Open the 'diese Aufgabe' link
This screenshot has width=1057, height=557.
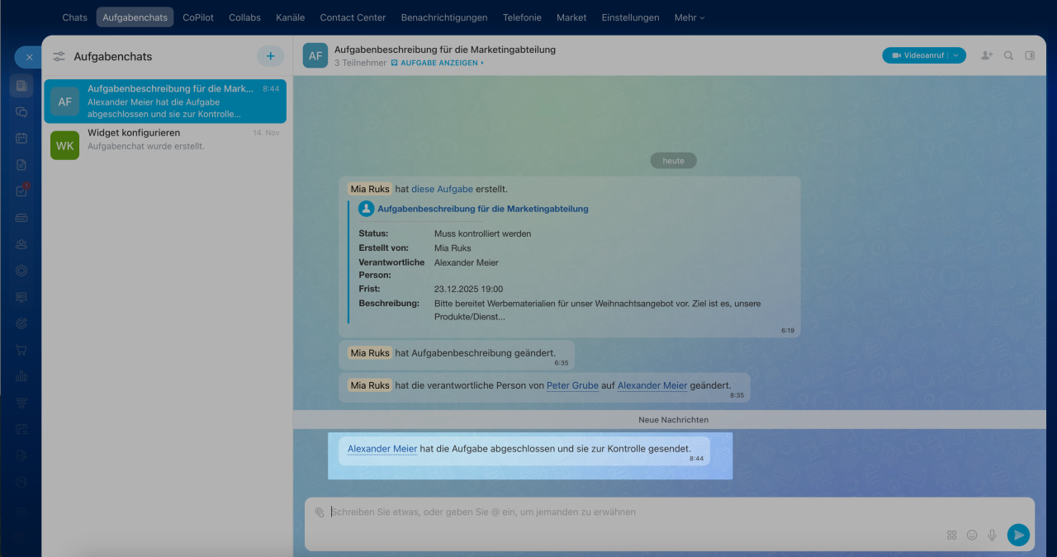click(442, 189)
